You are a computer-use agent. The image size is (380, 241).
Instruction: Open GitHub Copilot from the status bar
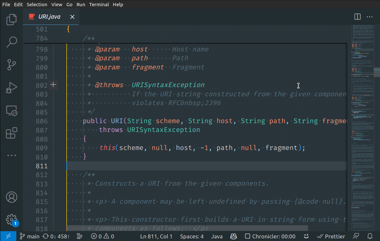tap(233, 236)
